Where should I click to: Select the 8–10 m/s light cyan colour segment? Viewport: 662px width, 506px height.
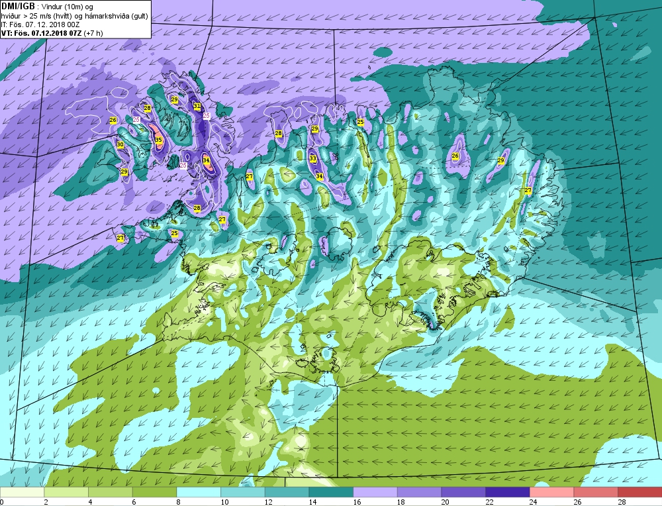(199, 492)
